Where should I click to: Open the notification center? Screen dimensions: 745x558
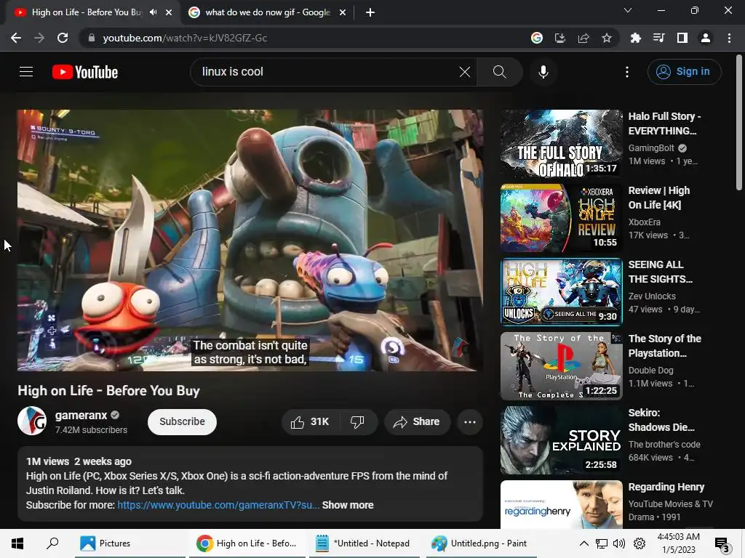[x=722, y=543]
